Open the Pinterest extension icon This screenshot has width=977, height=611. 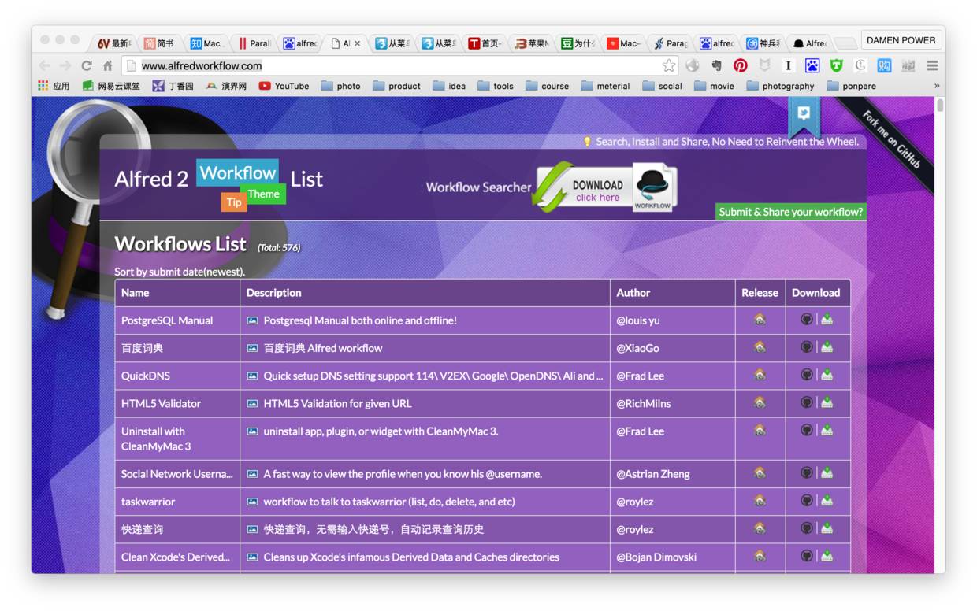pyautogui.click(x=740, y=65)
